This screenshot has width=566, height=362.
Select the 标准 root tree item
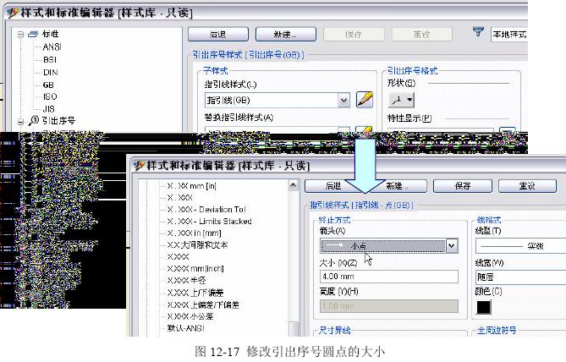[x=50, y=34]
